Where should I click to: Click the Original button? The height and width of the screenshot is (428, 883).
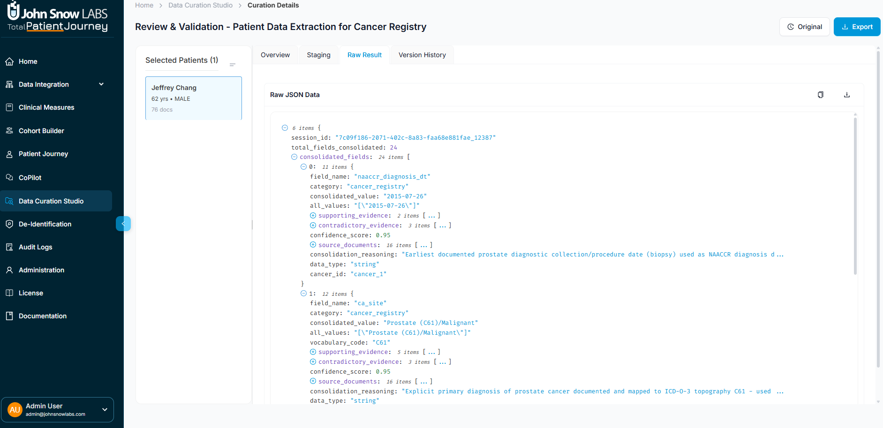tap(804, 27)
